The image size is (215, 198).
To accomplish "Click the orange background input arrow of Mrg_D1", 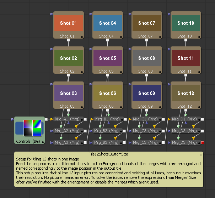I will pyautogui.click(x=169, y=119).
